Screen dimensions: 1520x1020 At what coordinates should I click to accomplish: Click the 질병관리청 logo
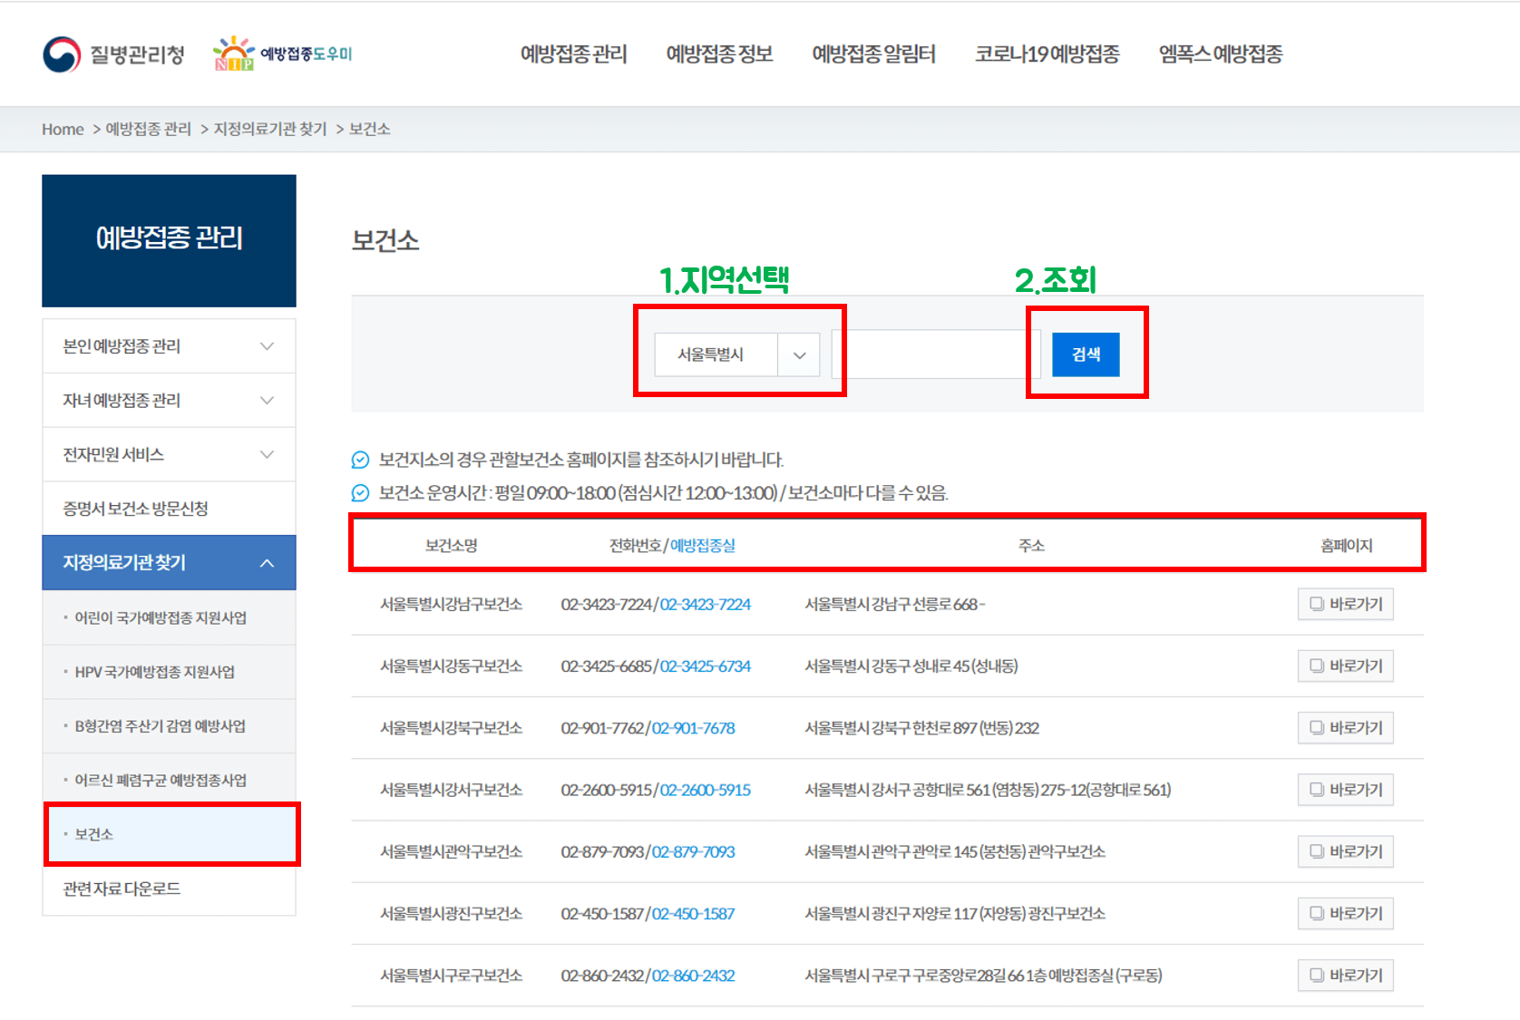[x=112, y=53]
